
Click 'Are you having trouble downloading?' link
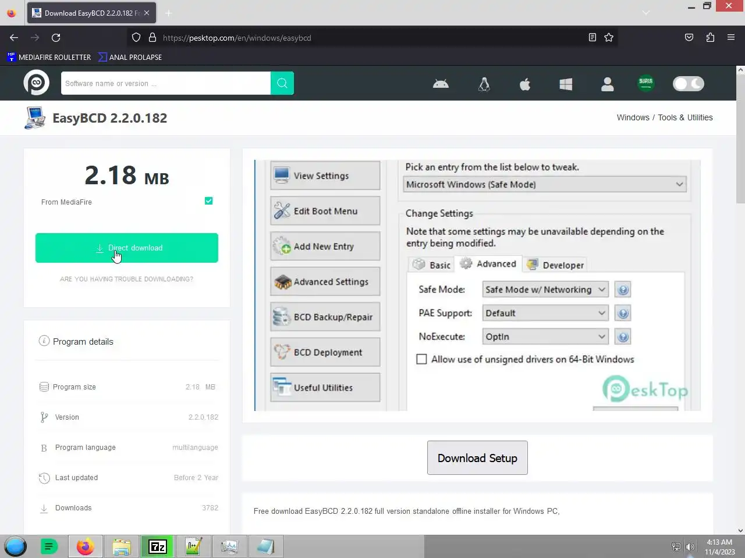point(126,279)
